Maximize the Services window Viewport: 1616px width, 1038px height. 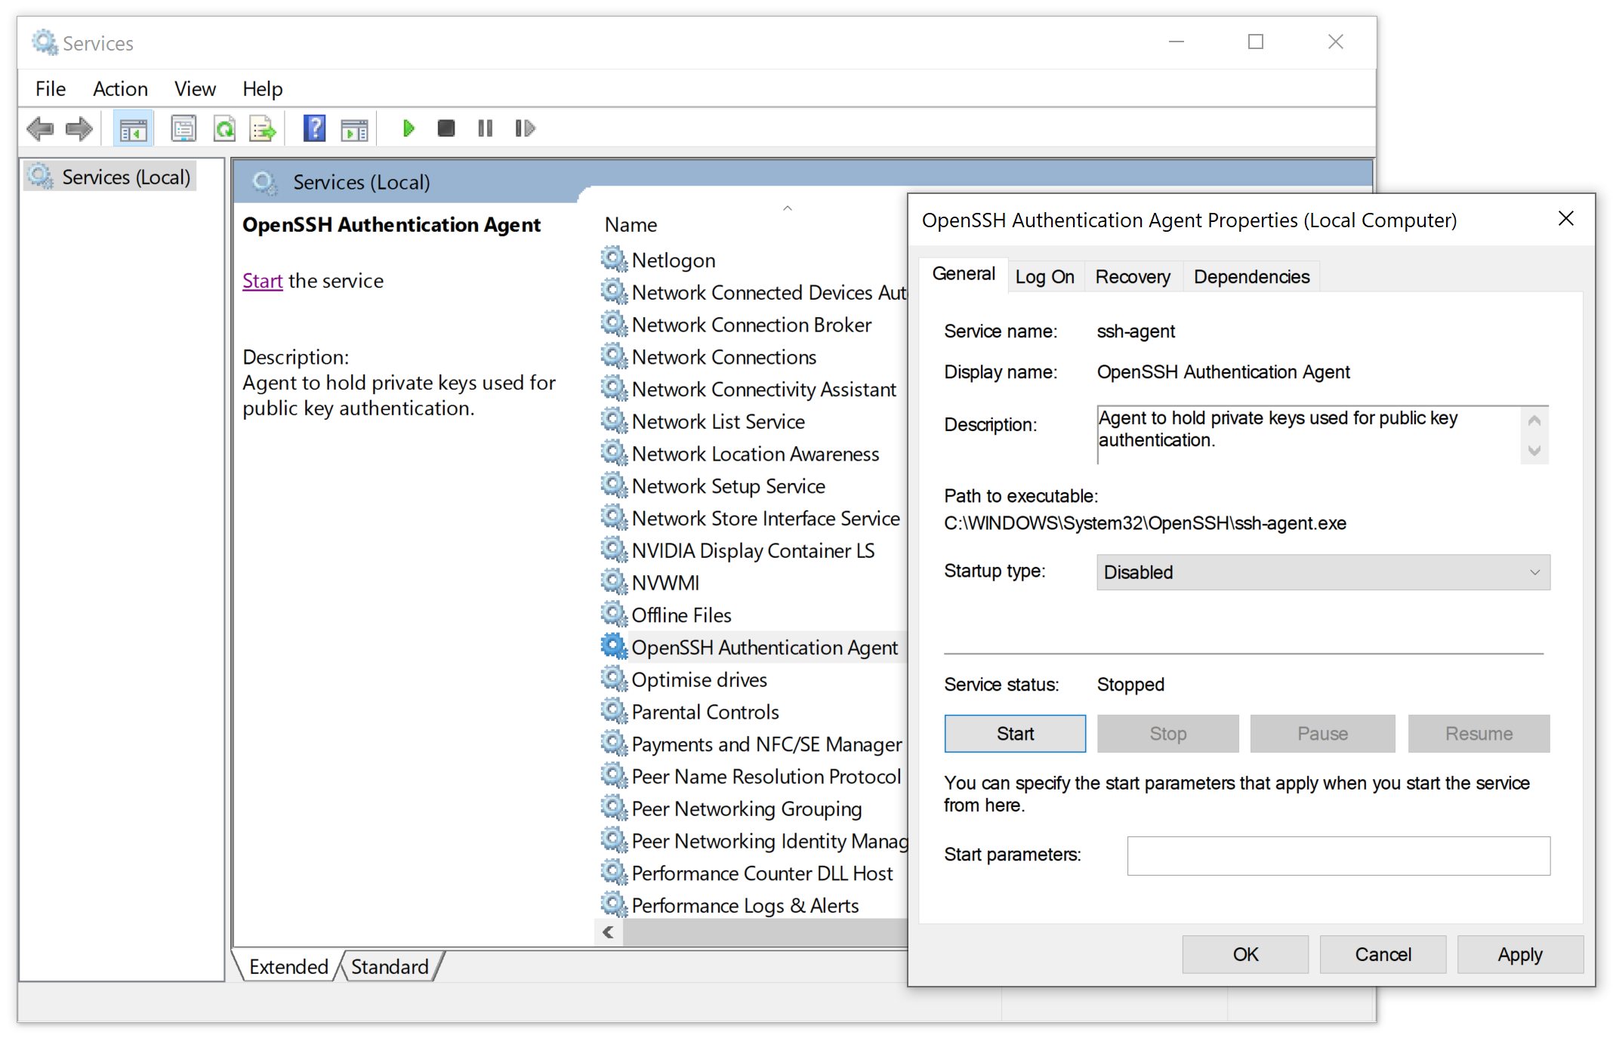1255,42
